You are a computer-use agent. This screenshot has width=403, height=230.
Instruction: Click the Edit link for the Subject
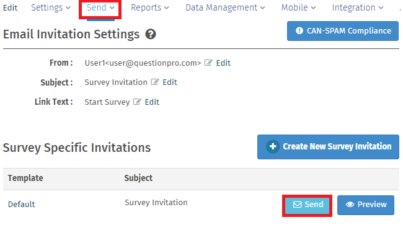point(170,82)
